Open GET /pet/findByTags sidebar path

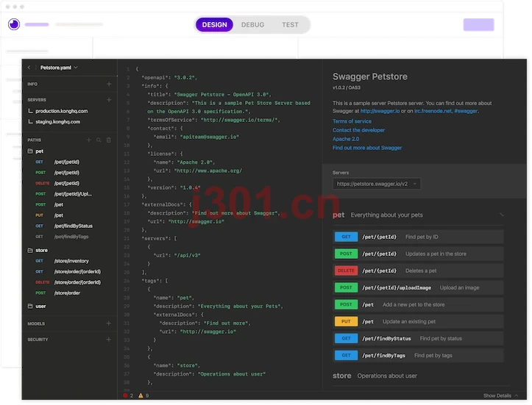click(x=62, y=237)
